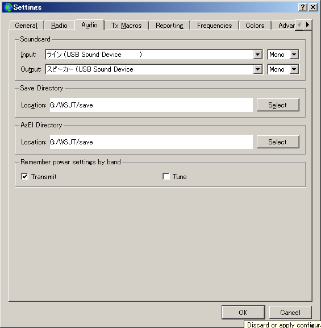This screenshot has height=328, width=321.
Task: Click the Settings window title bar icon
Action: [x=8, y=7]
